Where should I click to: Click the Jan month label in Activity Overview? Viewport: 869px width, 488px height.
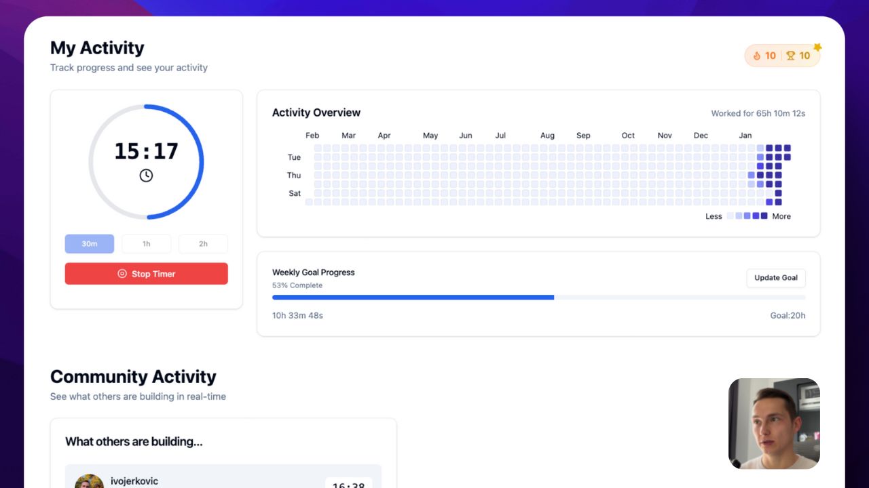[745, 135]
